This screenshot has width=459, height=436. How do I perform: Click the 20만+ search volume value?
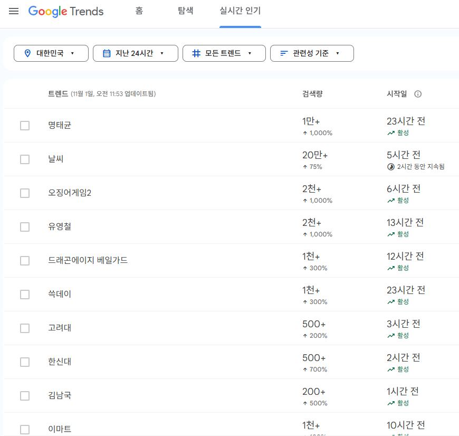coord(315,155)
